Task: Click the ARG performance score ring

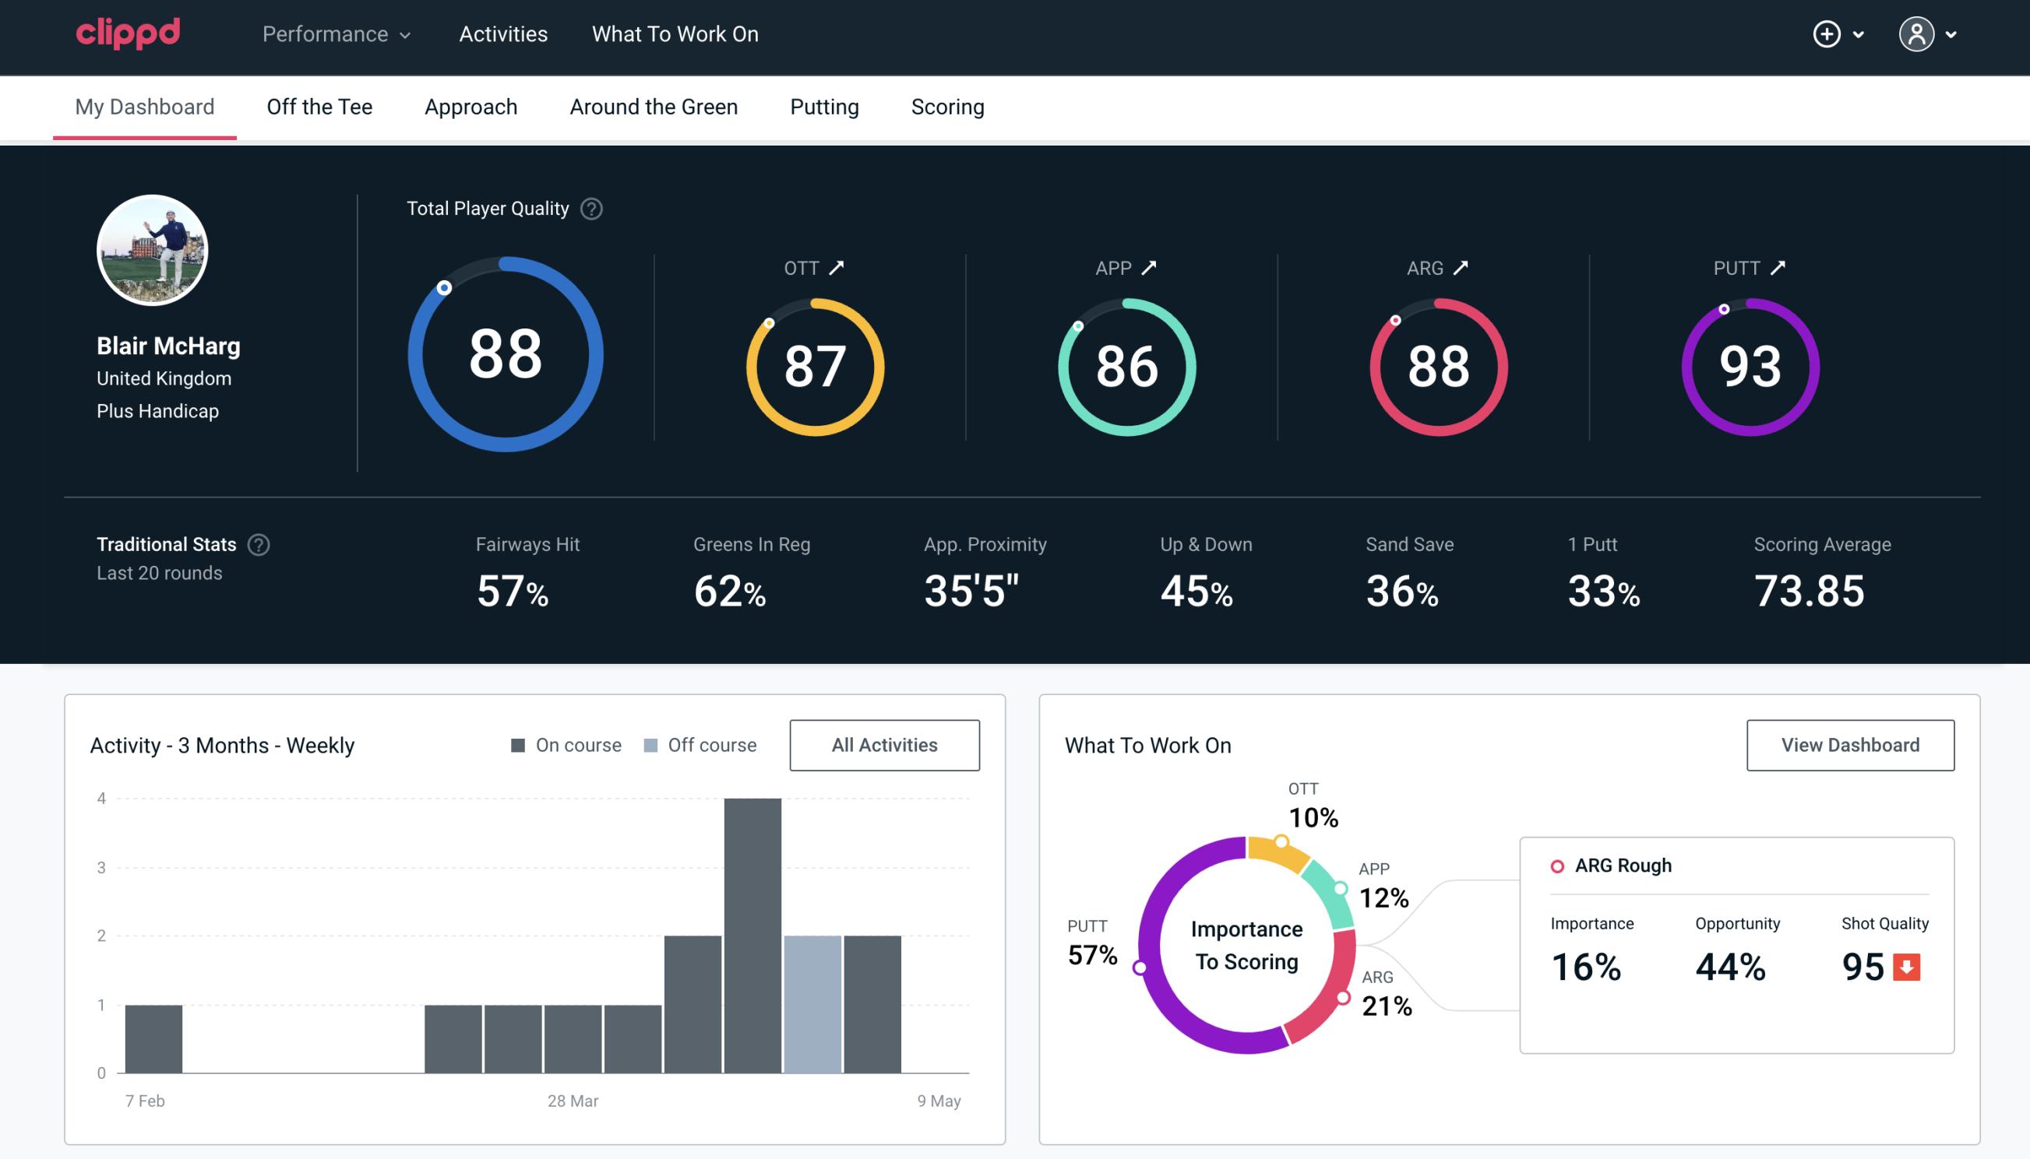Action: point(1435,360)
